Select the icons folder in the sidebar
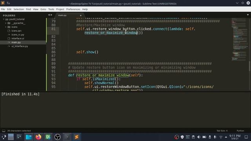 [x=15, y=27]
